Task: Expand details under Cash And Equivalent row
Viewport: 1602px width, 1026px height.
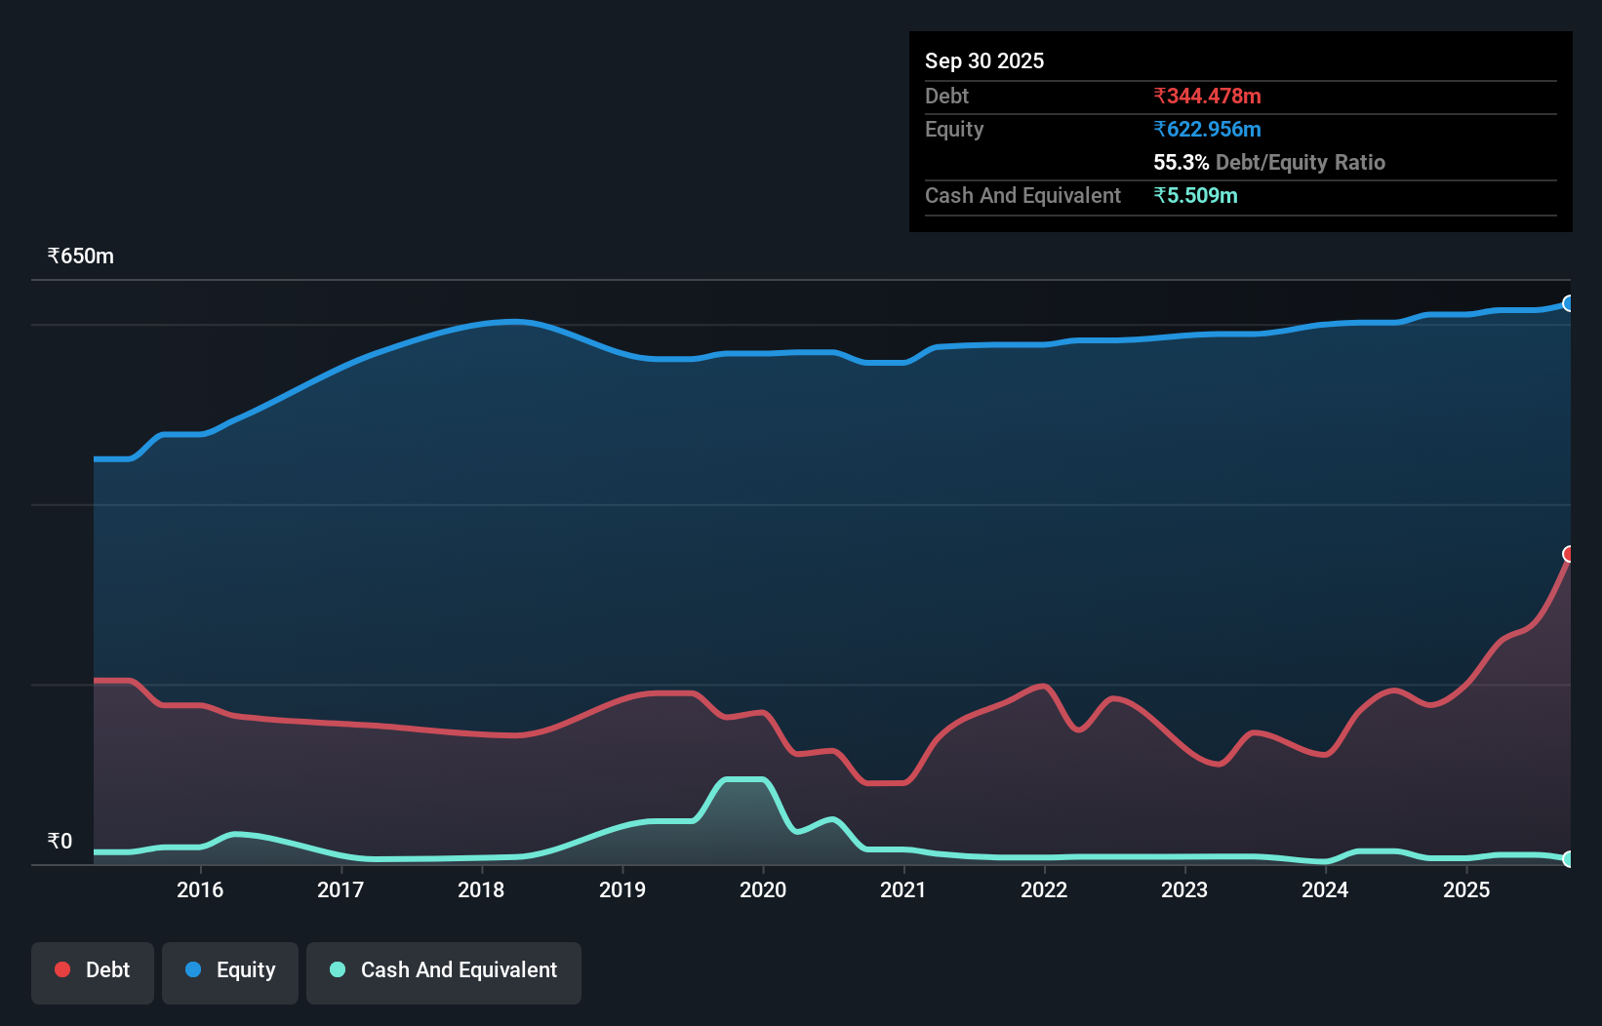Action: pos(1021,195)
